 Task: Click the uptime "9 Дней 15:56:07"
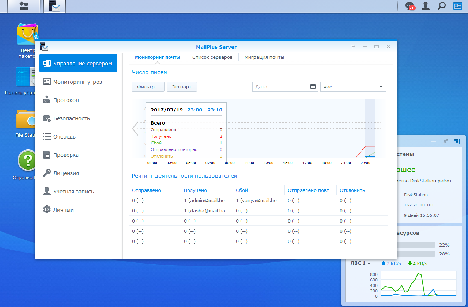tap(422, 215)
